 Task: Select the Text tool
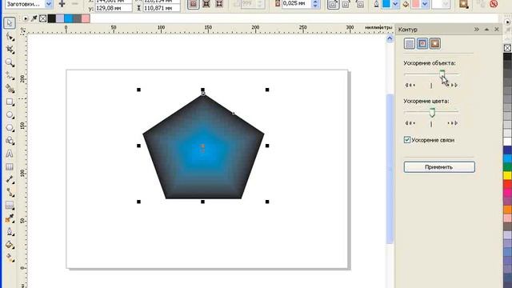[x=10, y=154]
